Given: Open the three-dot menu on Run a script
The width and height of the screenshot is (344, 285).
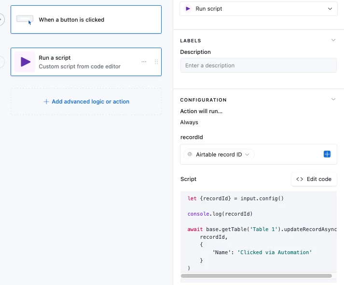Looking at the screenshot, I should [144, 62].
